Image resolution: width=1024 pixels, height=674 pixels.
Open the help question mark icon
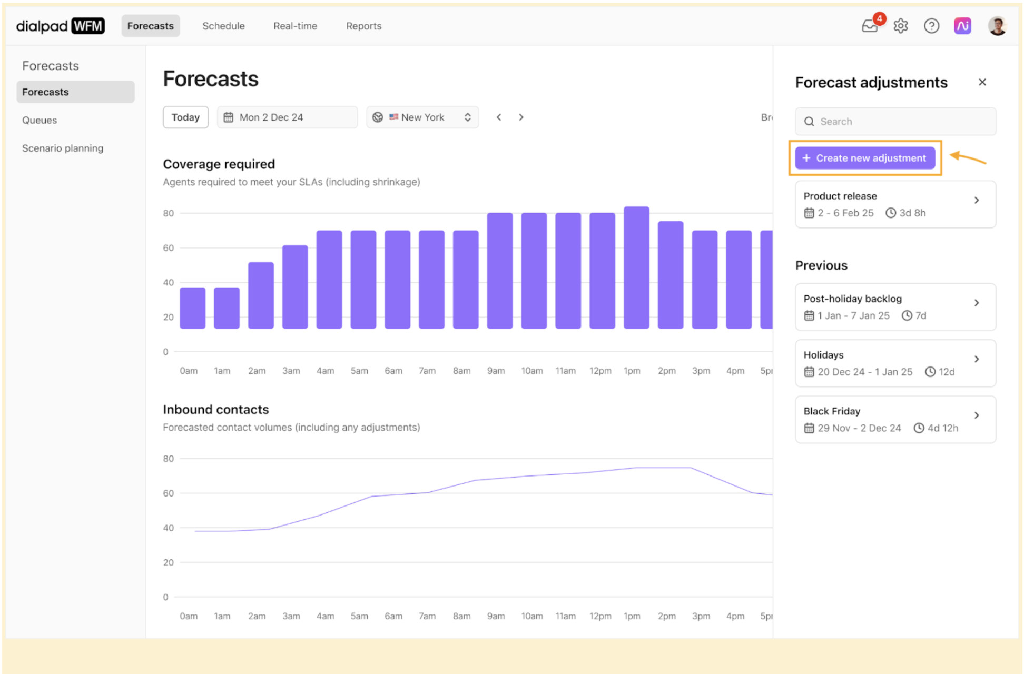coord(931,25)
